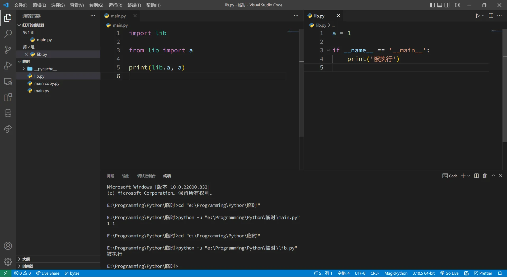This screenshot has width=507, height=277.
Task: Open the Search view in activity bar
Action: click(8, 34)
